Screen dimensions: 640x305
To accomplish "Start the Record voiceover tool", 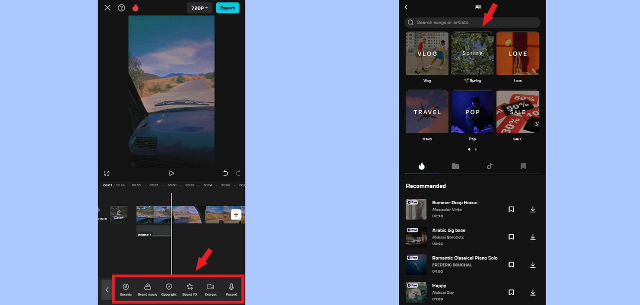I will pos(231,290).
